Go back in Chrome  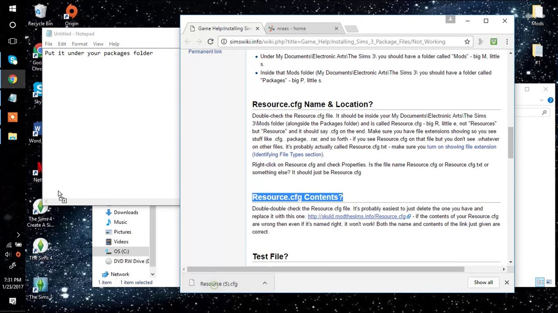click(187, 41)
